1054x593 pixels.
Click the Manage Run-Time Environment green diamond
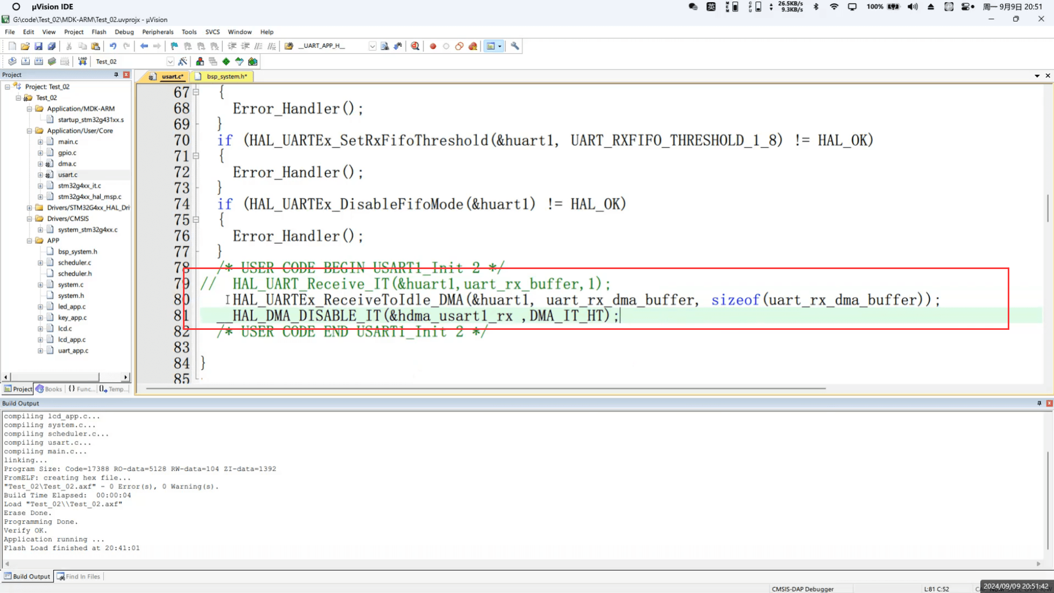coord(226,61)
